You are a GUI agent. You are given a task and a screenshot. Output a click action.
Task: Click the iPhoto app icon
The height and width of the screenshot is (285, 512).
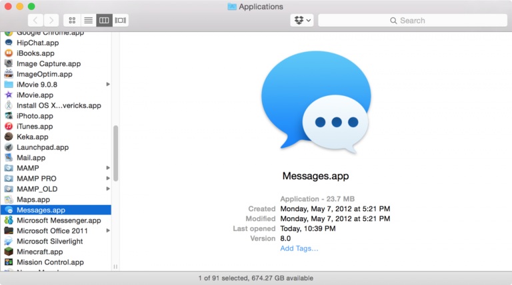coord(9,116)
